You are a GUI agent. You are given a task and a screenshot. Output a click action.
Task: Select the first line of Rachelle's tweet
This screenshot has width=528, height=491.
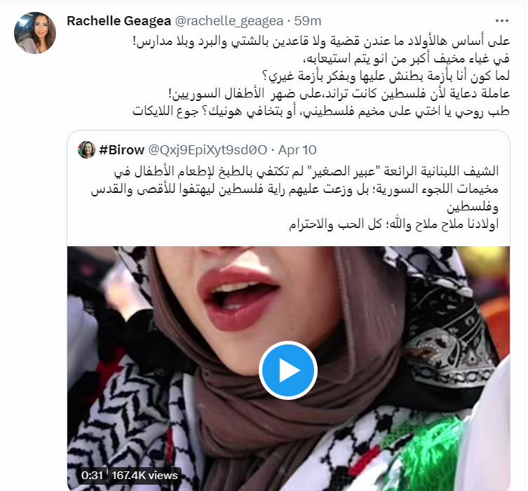tap(321, 41)
